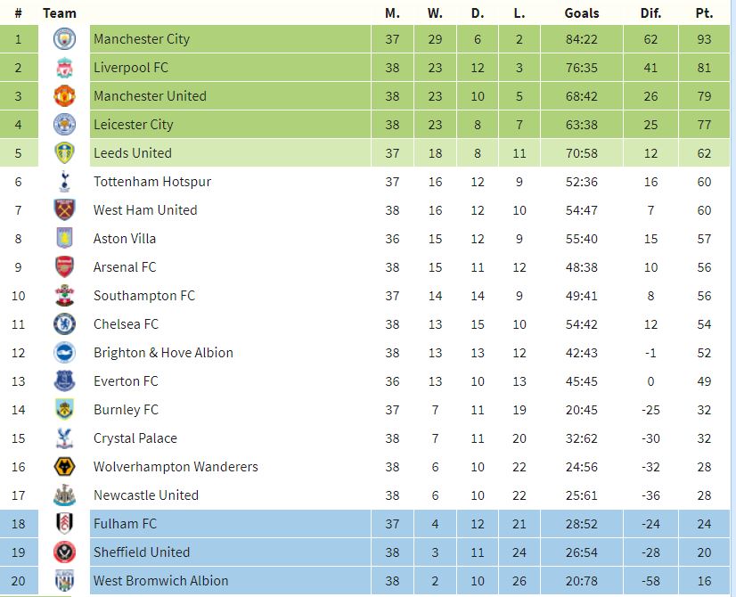Click the Chelsea FC lion crest

(x=64, y=323)
